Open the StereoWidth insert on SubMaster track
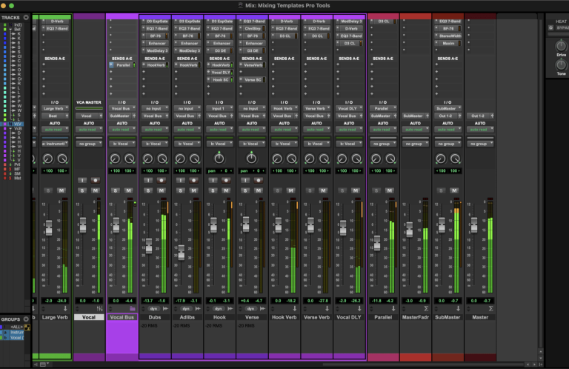 [449, 36]
